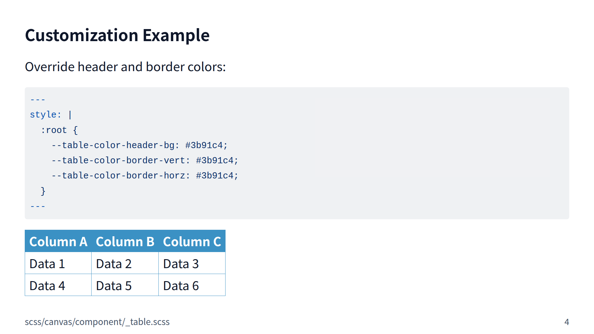The width and height of the screenshot is (594, 334).
Task: Click the ":root {" code line
Action: pos(59,130)
